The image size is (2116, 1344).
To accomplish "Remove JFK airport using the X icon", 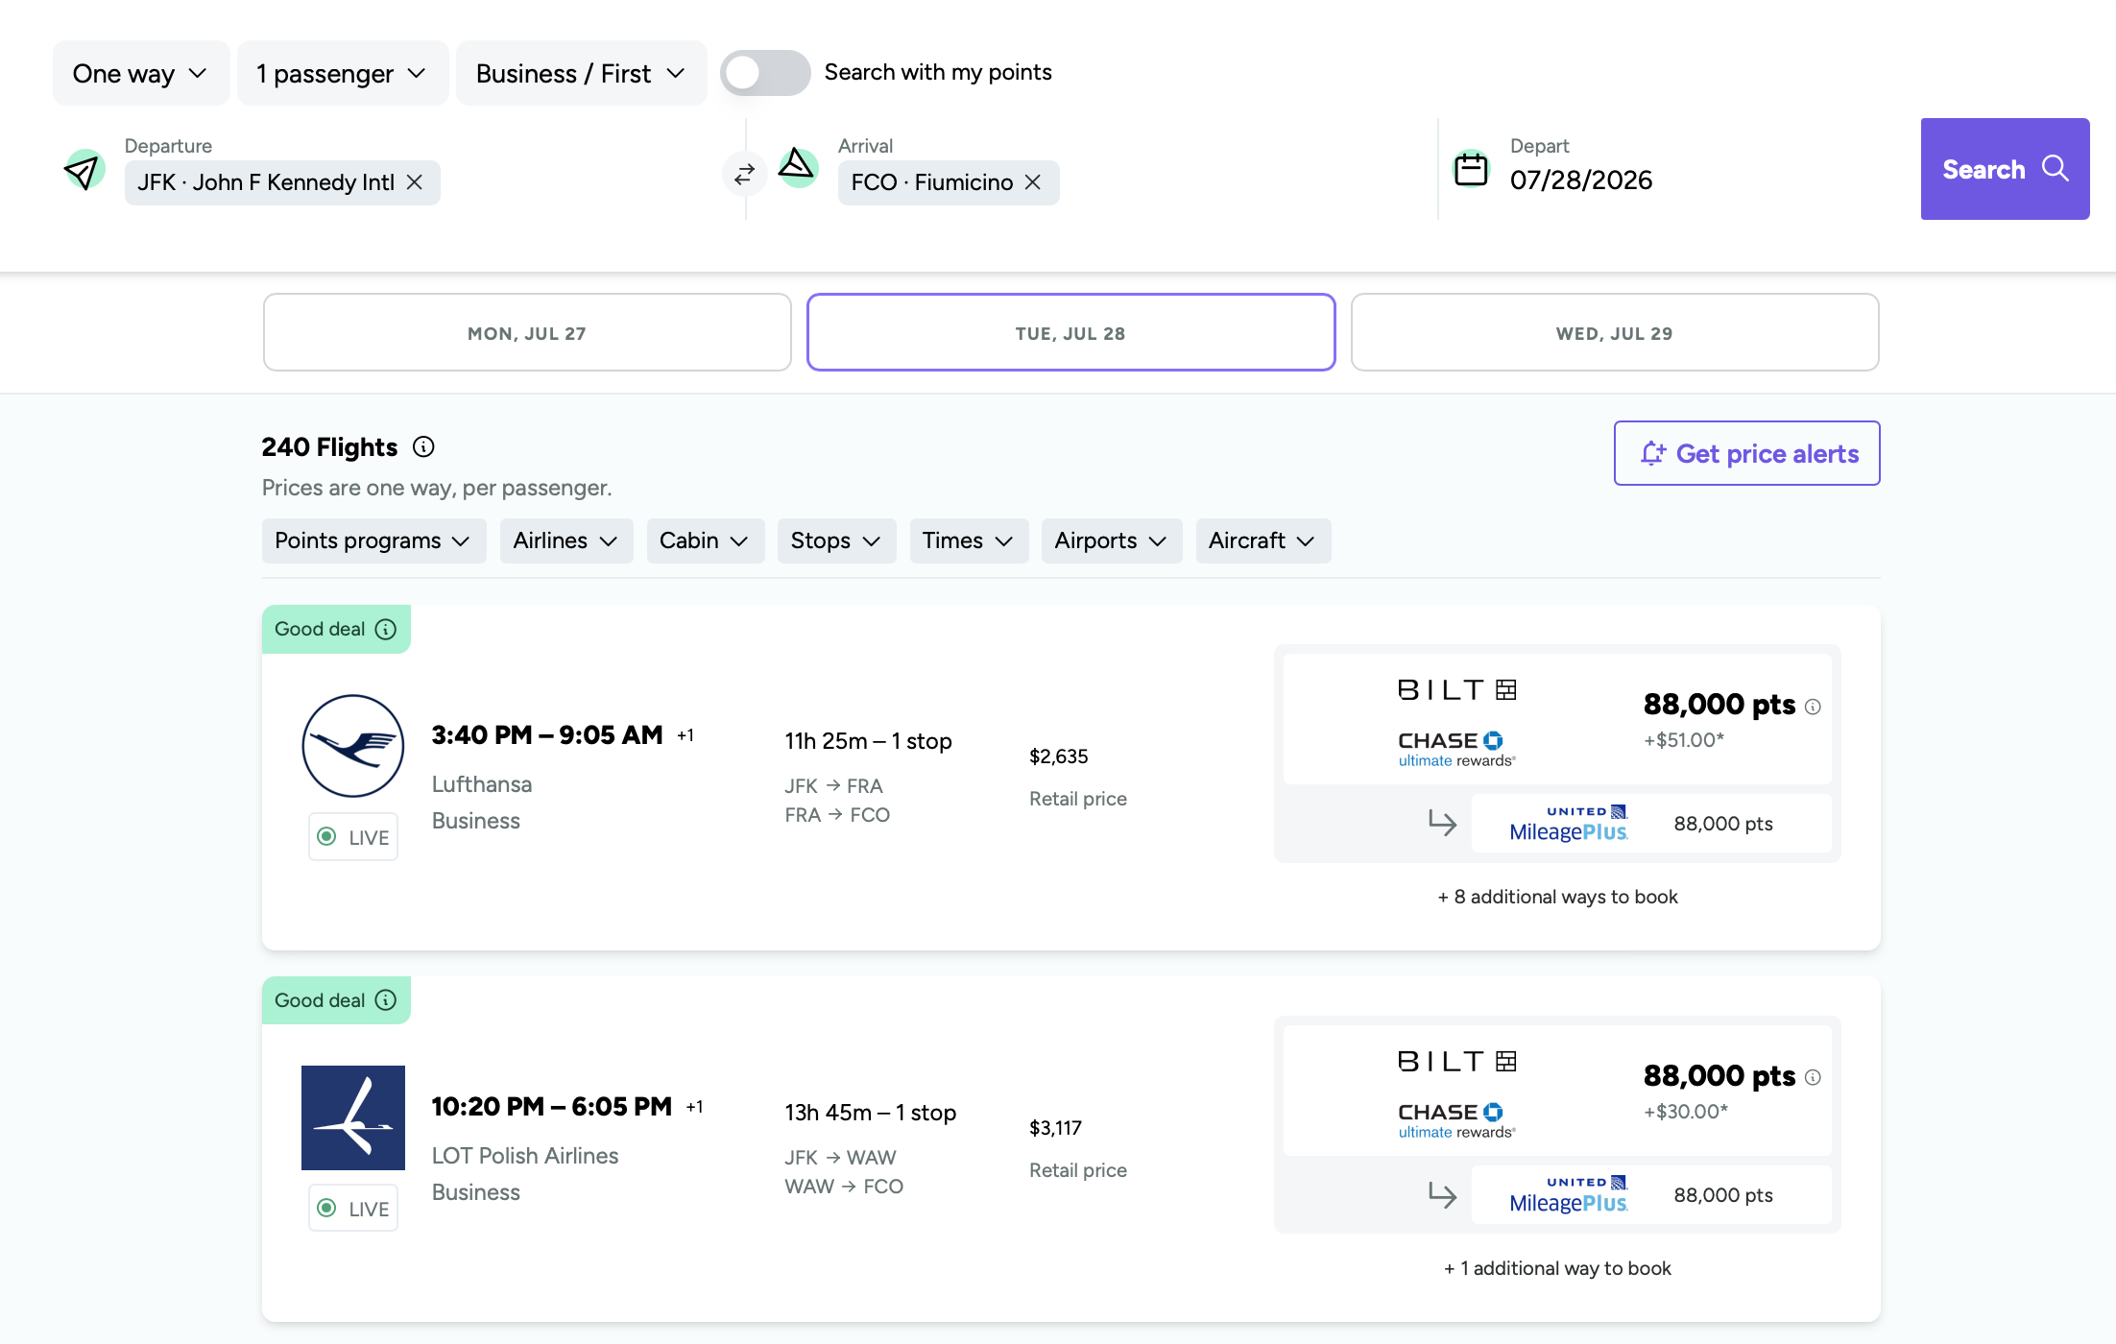I will pyautogui.click(x=415, y=182).
